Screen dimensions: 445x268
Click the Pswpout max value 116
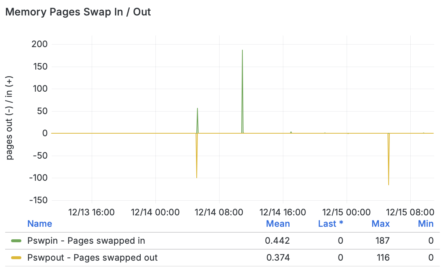tap(383, 258)
